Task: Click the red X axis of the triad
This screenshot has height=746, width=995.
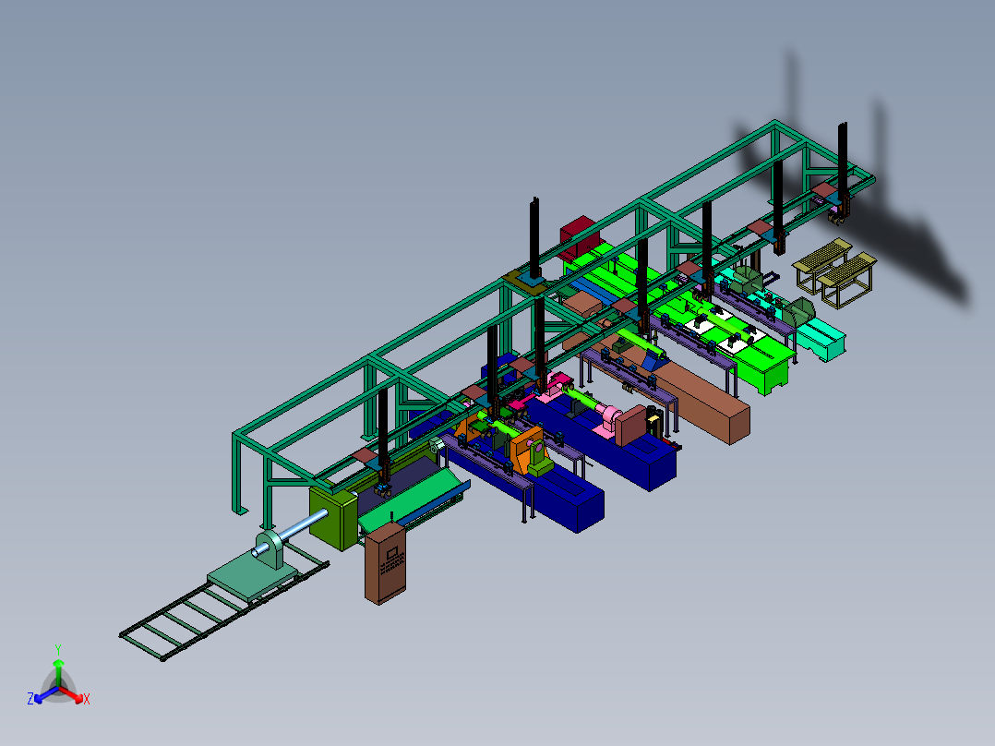Action: click(75, 696)
